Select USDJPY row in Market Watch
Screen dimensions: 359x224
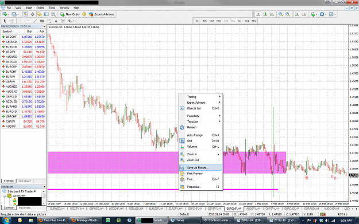24,52
